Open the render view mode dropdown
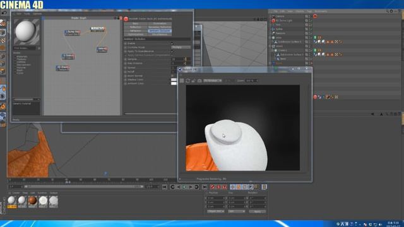The height and width of the screenshot is (227, 404). [x=213, y=81]
